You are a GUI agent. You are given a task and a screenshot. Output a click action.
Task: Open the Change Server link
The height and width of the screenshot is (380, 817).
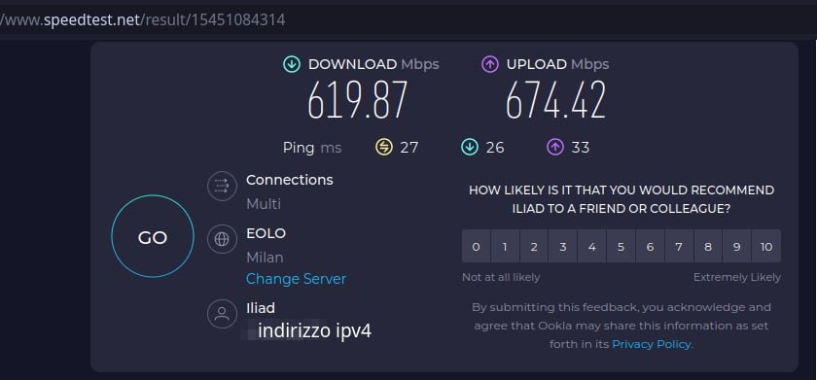tap(296, 279)
